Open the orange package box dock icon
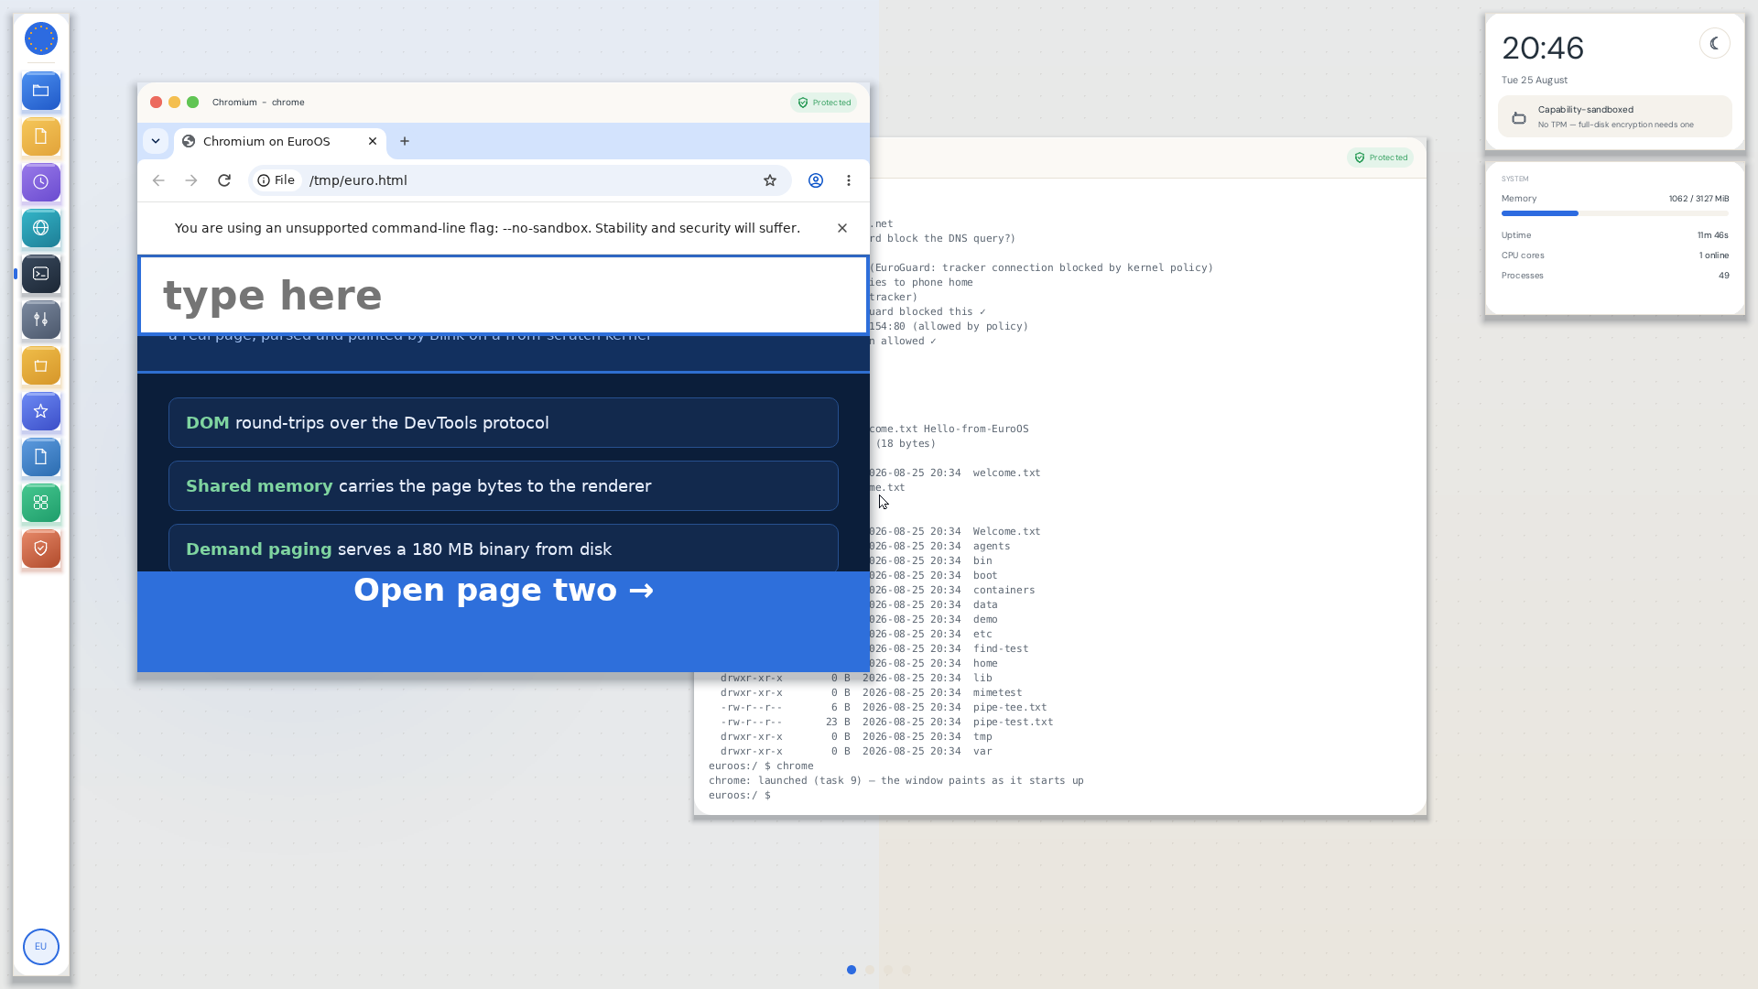 pyautogui.click(x=41, y=365)
